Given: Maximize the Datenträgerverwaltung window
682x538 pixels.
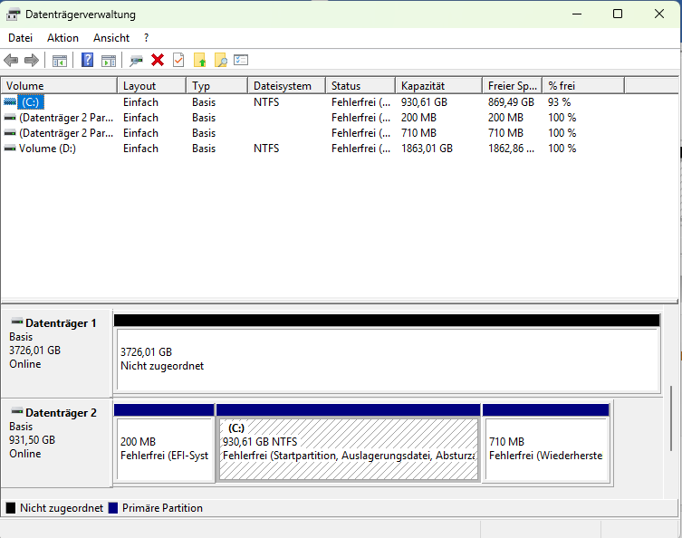Looking at the screenshot, I should 618,14.
